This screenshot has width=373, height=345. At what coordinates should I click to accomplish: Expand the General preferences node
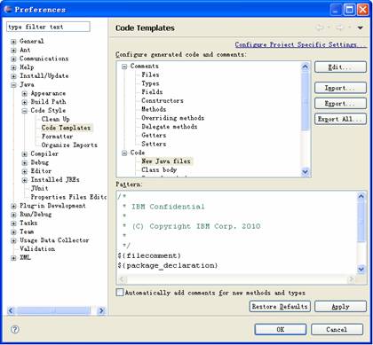coord(13,42)
